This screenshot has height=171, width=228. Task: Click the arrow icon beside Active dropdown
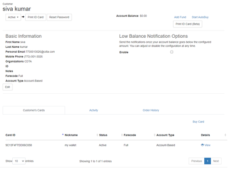tap(23, 17)
